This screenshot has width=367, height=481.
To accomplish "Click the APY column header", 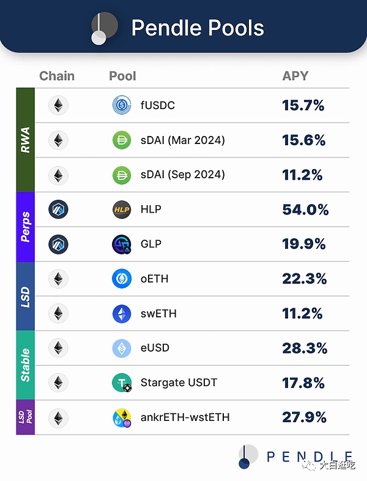I will [x=295, y=76].
